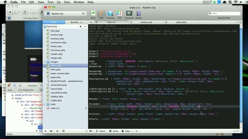Expand the style folder

(x=45, y=104)
